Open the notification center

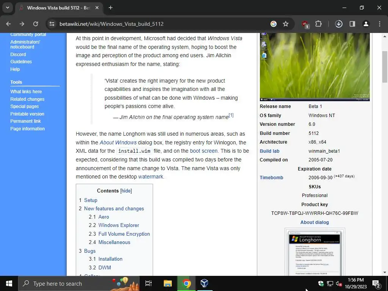(376, 283)
